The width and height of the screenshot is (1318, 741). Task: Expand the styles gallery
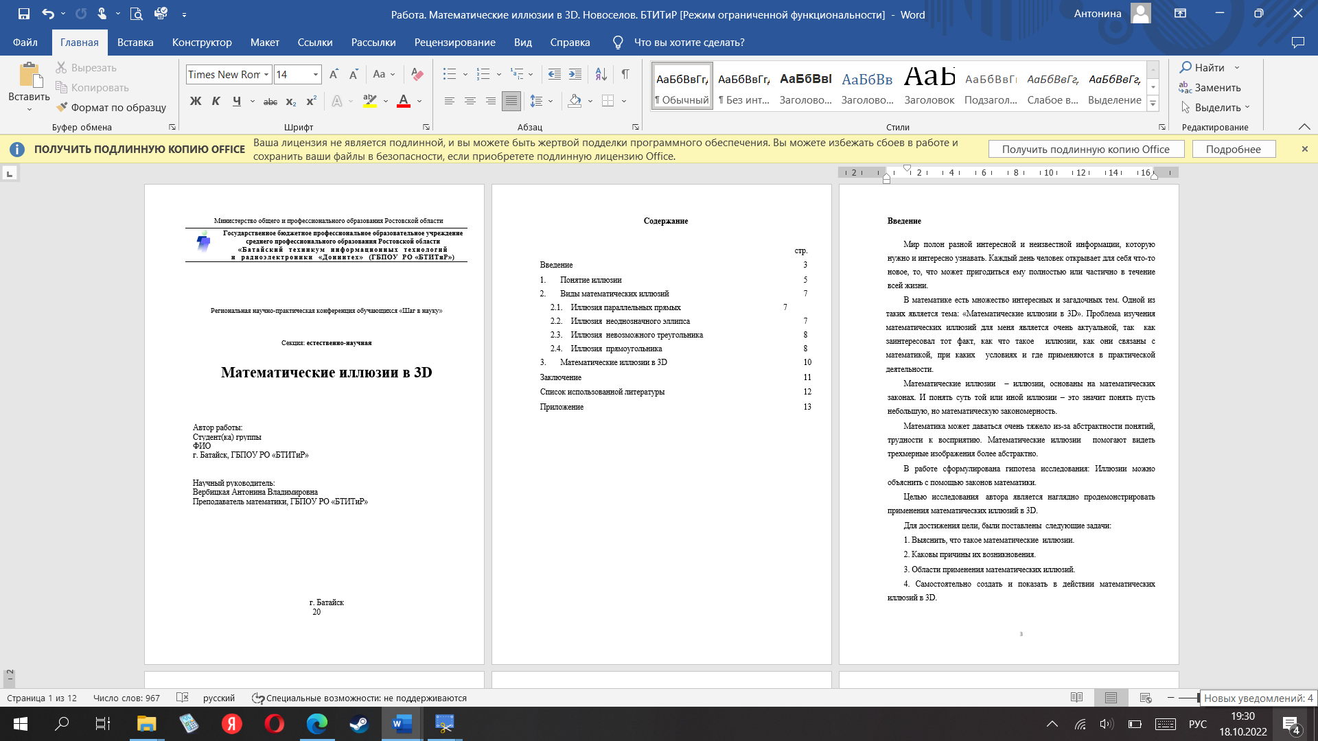1153,104
